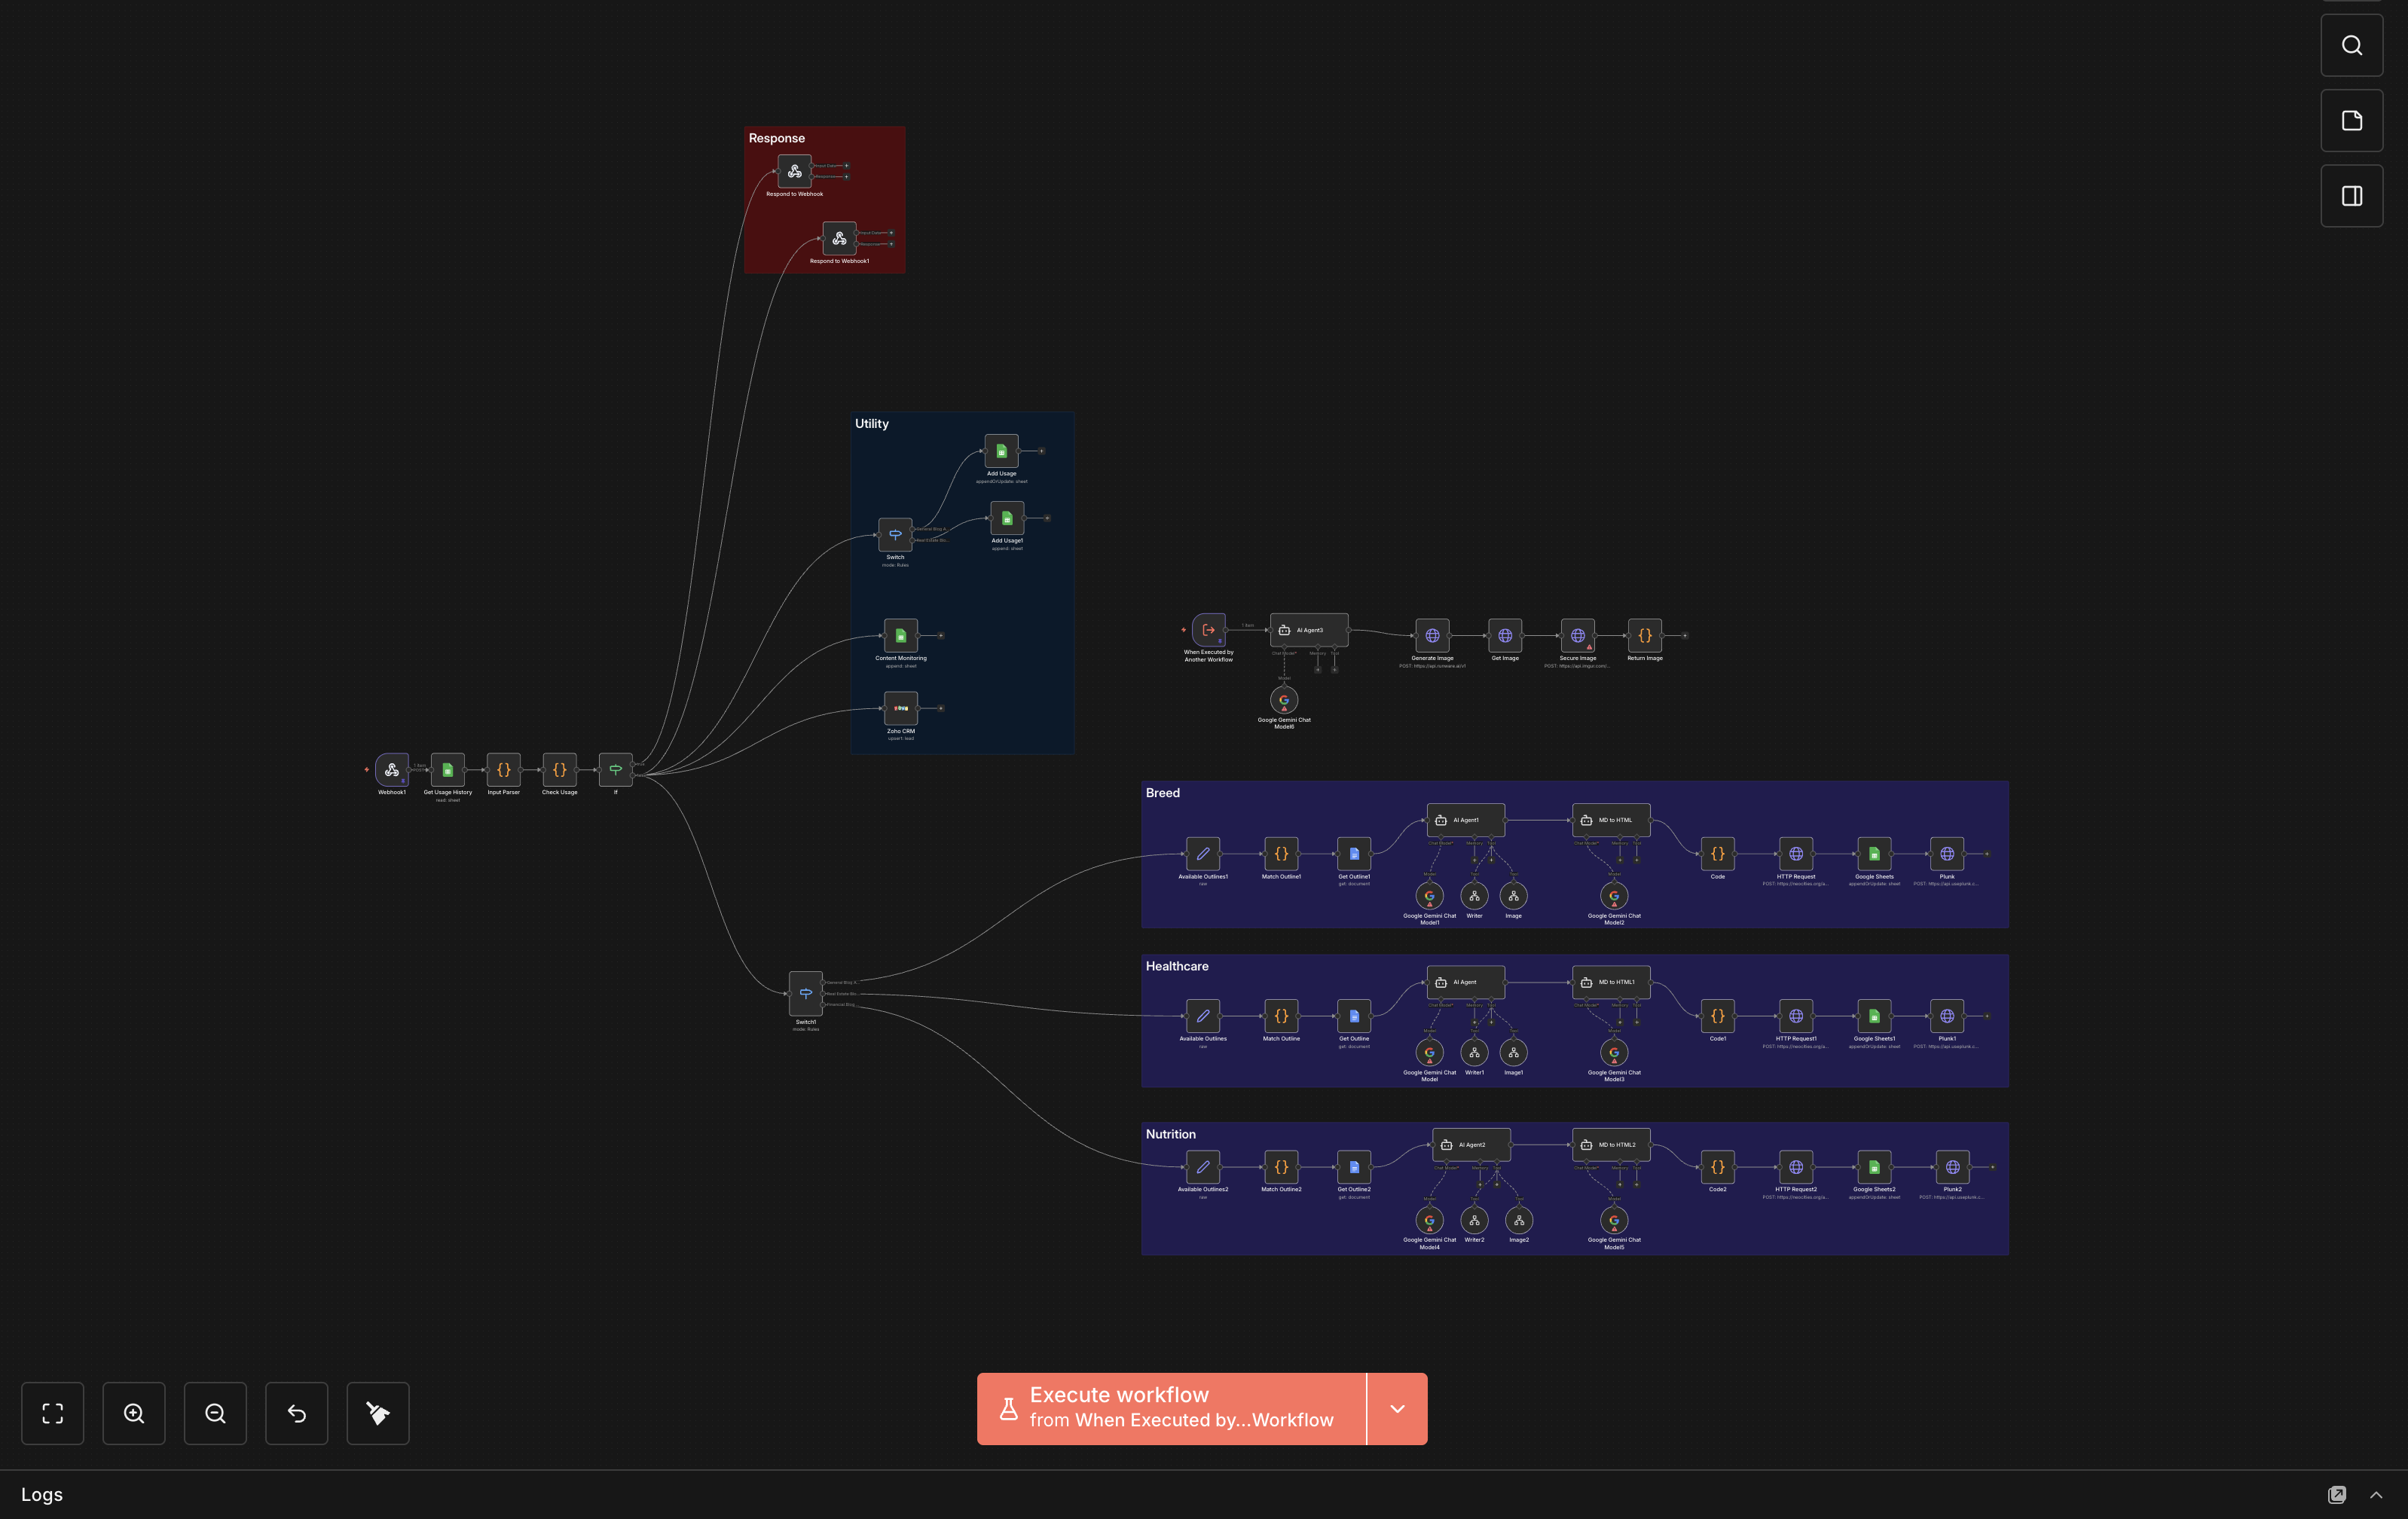Select the Respond to Webhook node
Viewport: 2408px width, 1519px height.
pos(795,171)
